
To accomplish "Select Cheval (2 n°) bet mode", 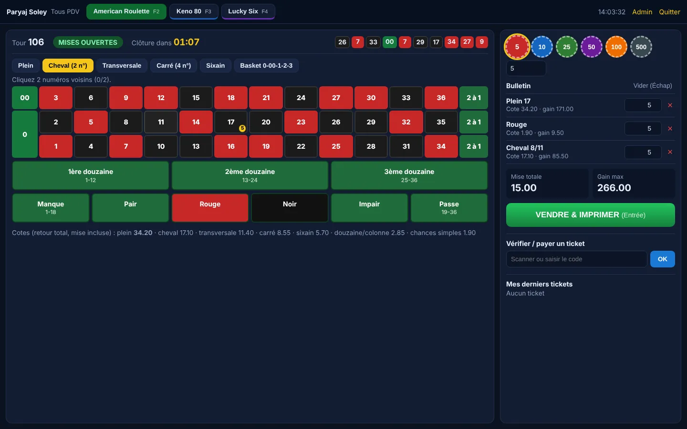I will pos(68,66).
